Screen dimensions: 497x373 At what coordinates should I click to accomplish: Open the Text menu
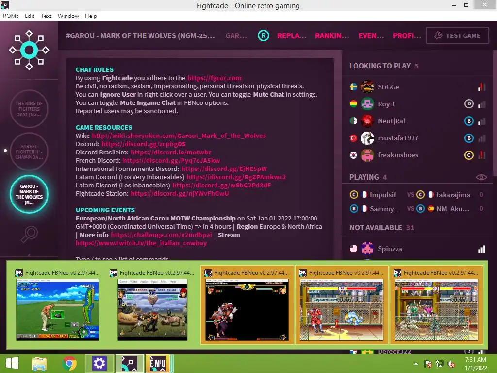point(46,16)
